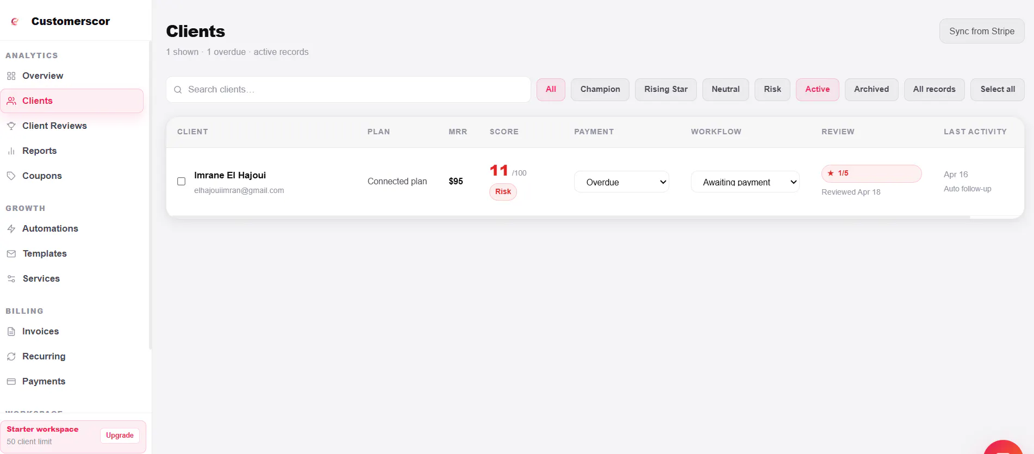Viewport: 1034px width, 454px height.
Task: Select checkbox for Imrane El Hajoui
Action: coord(182,182)
